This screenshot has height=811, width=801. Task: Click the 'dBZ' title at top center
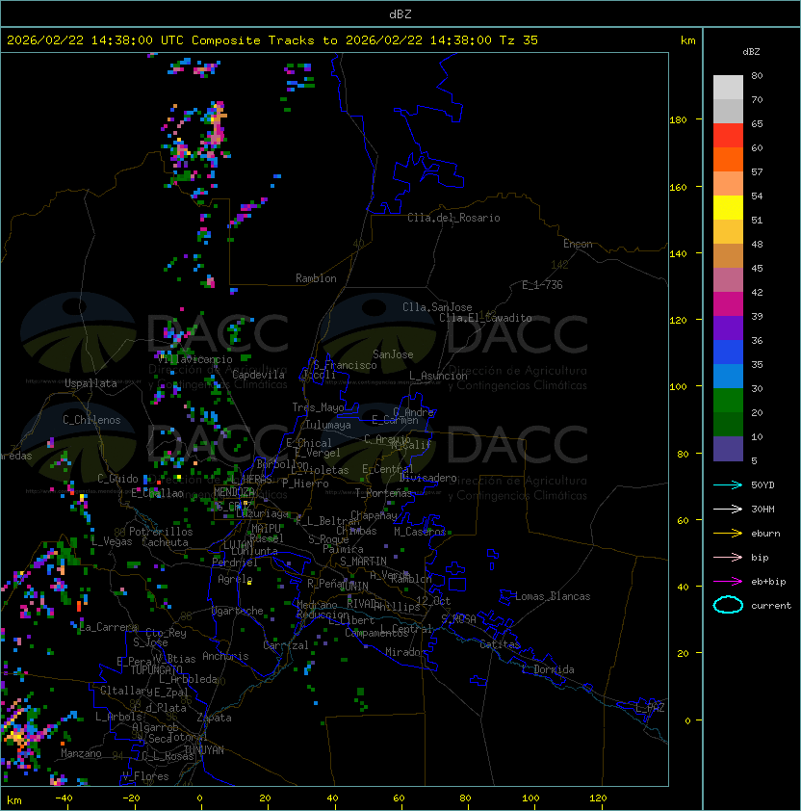click(x=400, y=13)
